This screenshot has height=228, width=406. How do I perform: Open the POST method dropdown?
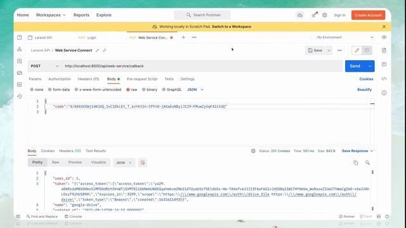click(x=44, y=66)
